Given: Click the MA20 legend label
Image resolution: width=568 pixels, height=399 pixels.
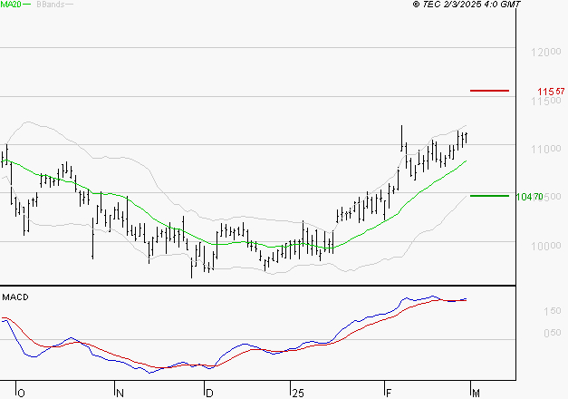Looking at the screenshot, I should [10, 5].
